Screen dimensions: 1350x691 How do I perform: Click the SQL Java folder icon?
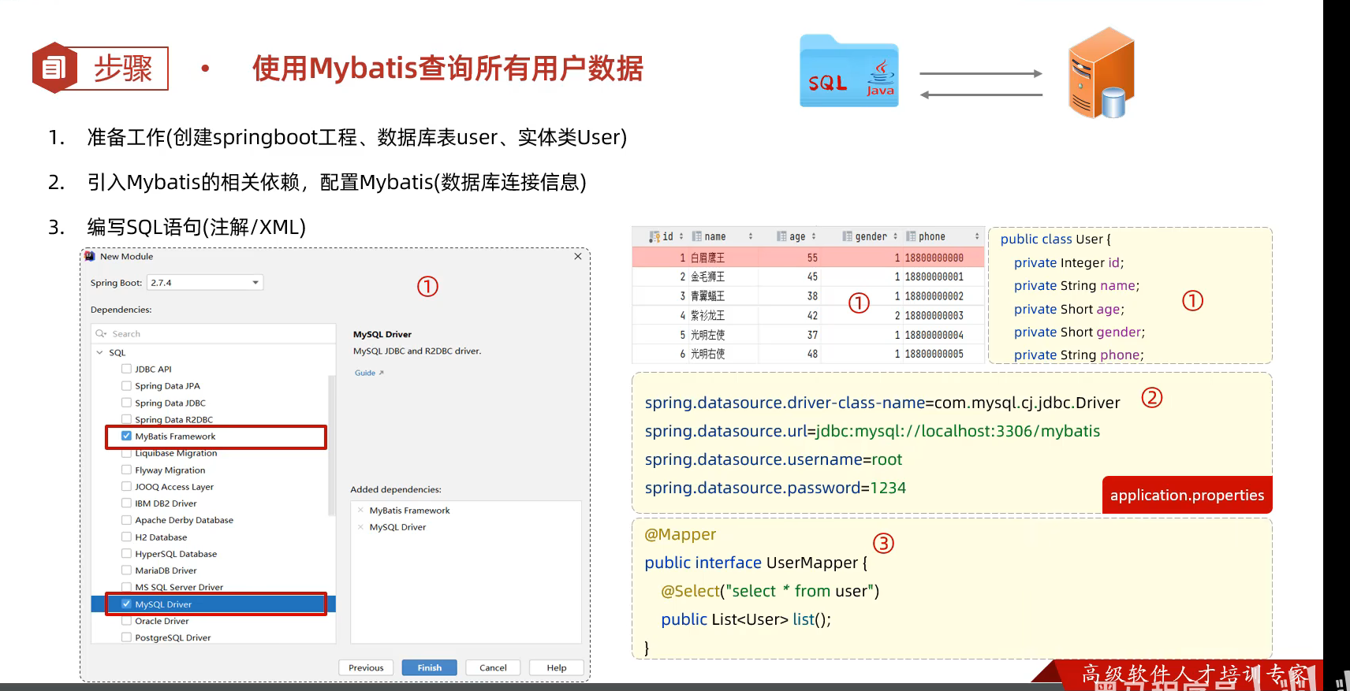tap(848, 72)
